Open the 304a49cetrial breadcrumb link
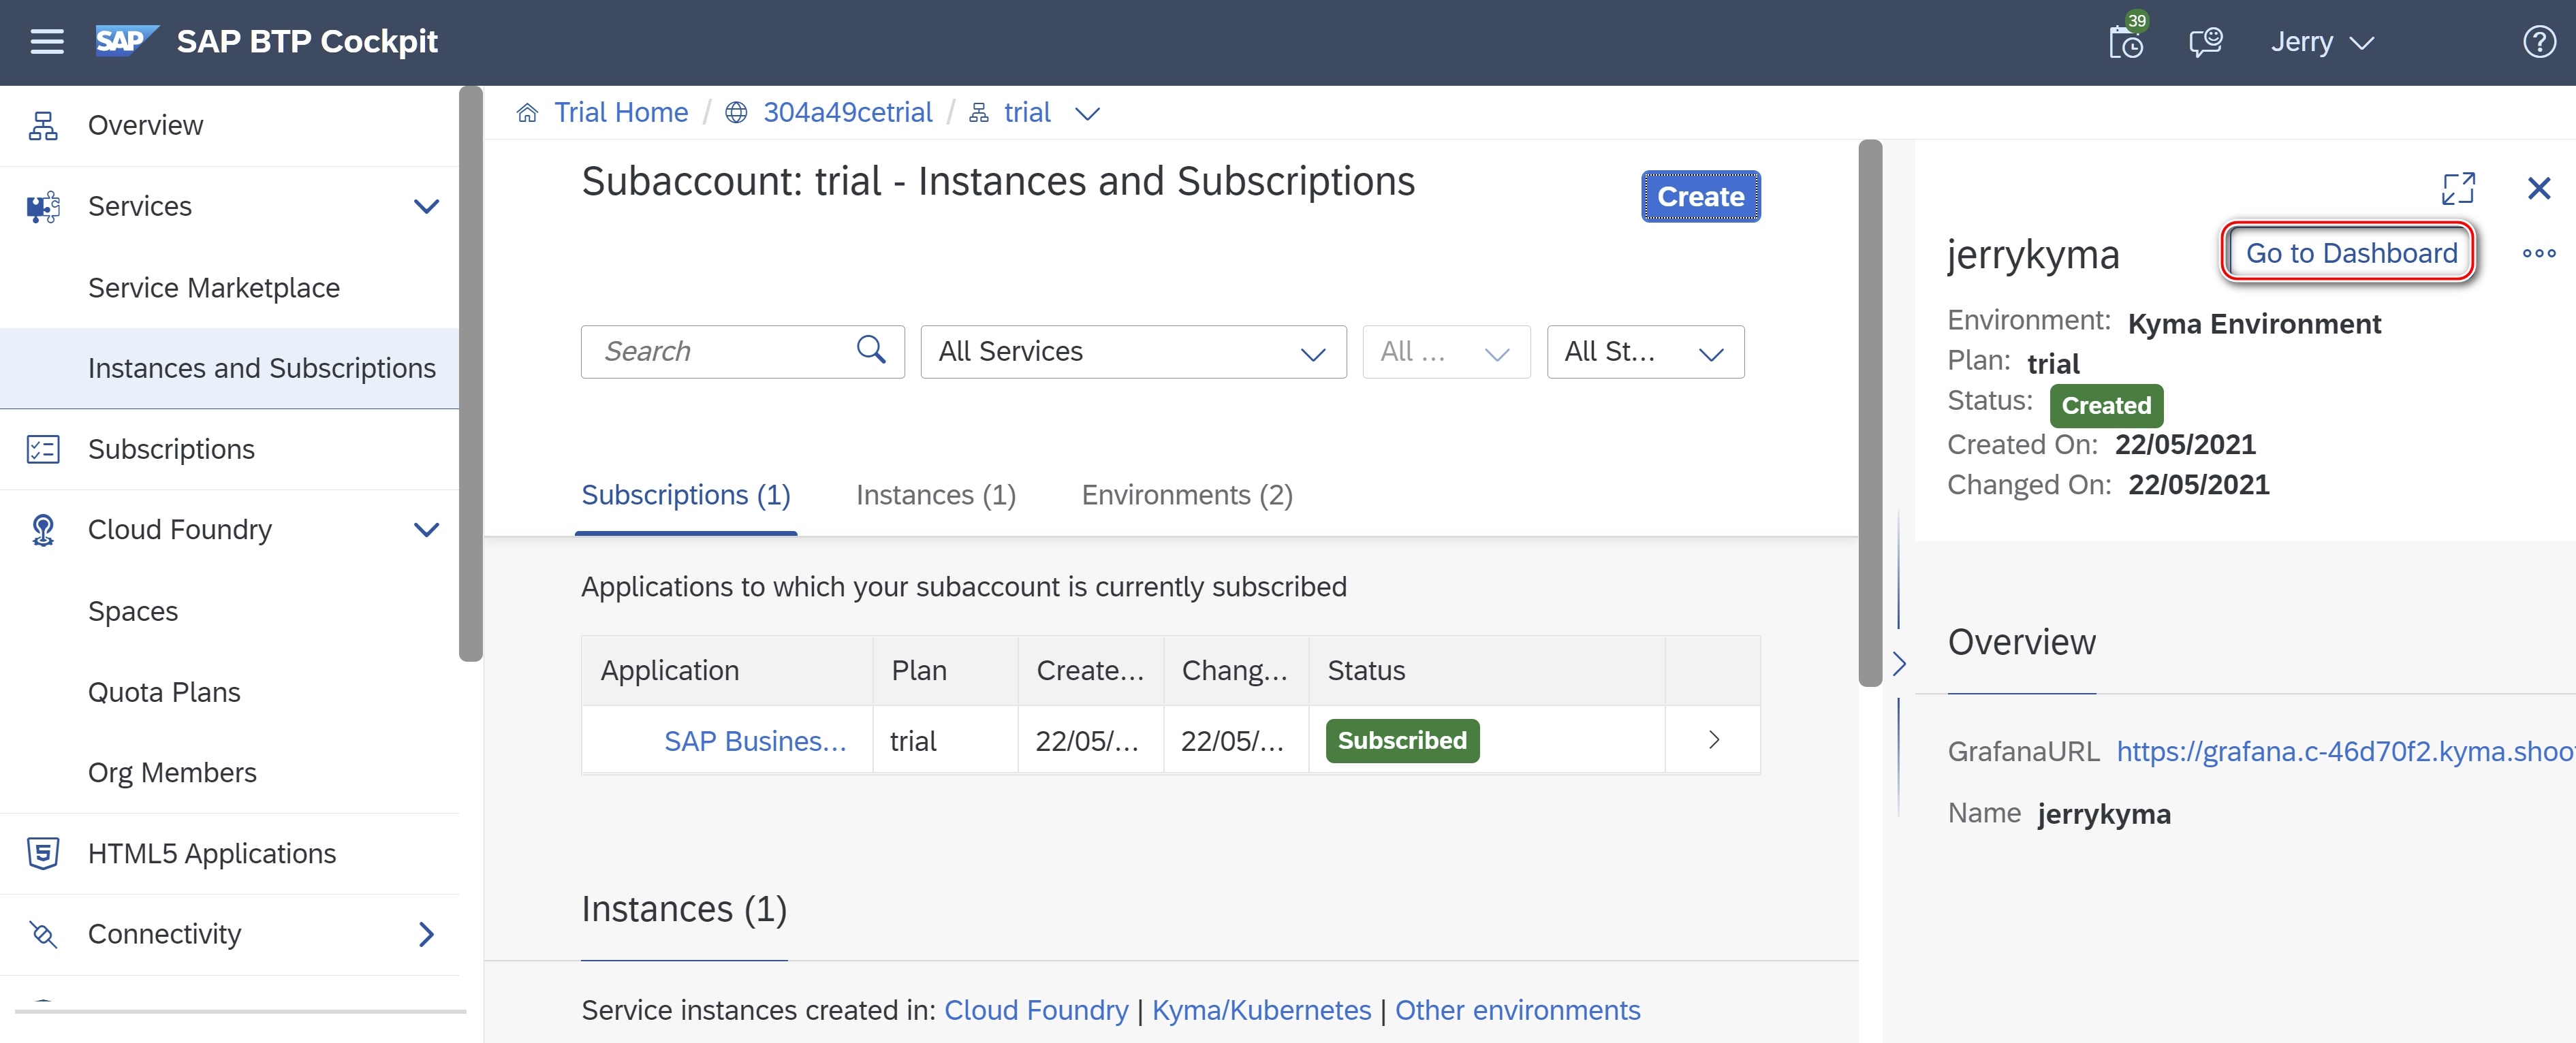The width and height of the screenshot is (2576, 1043). [x=847, y=112]
